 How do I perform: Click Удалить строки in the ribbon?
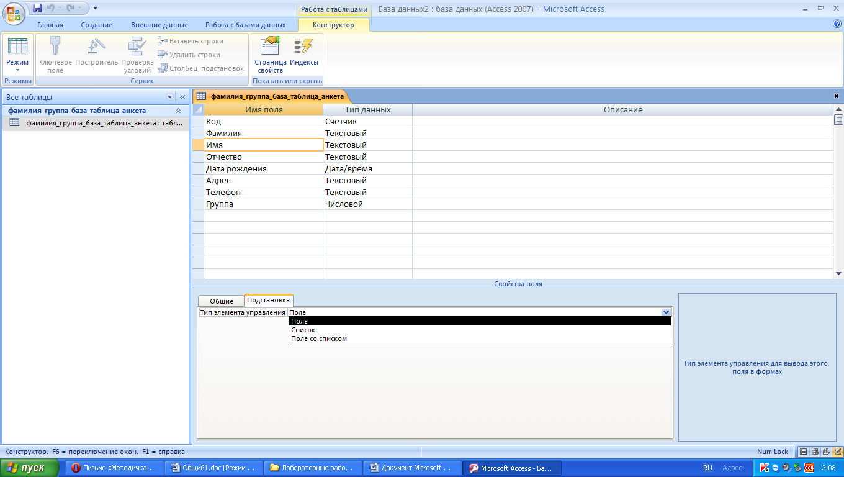click(x=189, y=55)
